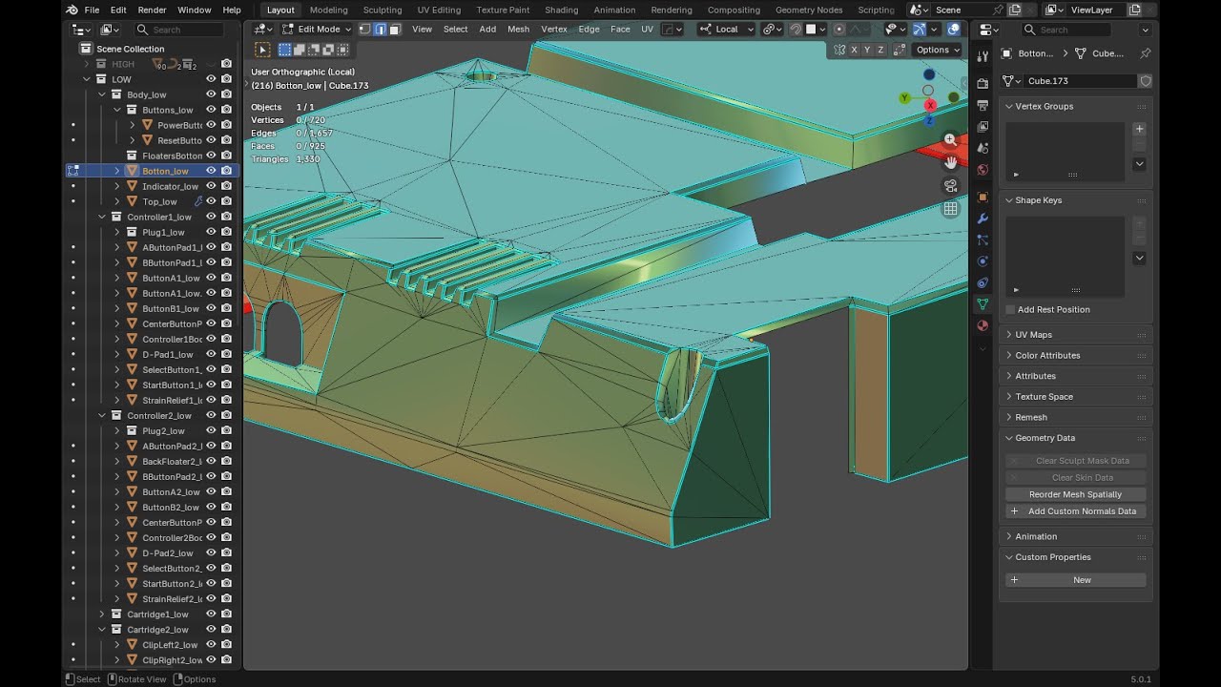Toggle visibility of Indicator_low
The height and width of the screenshot is (687, 1221).
(x=211, y=186)
